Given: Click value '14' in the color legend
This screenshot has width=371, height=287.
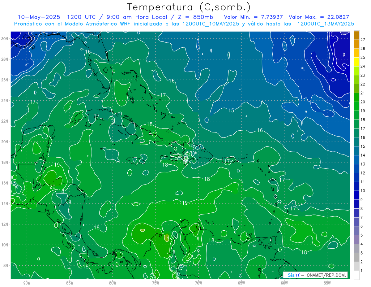Looking at the screenshot, I should point(363,155).
